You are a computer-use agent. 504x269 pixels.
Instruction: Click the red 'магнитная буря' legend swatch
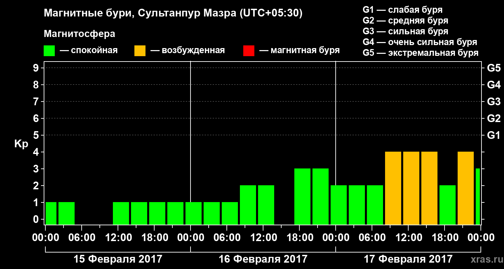249,51
